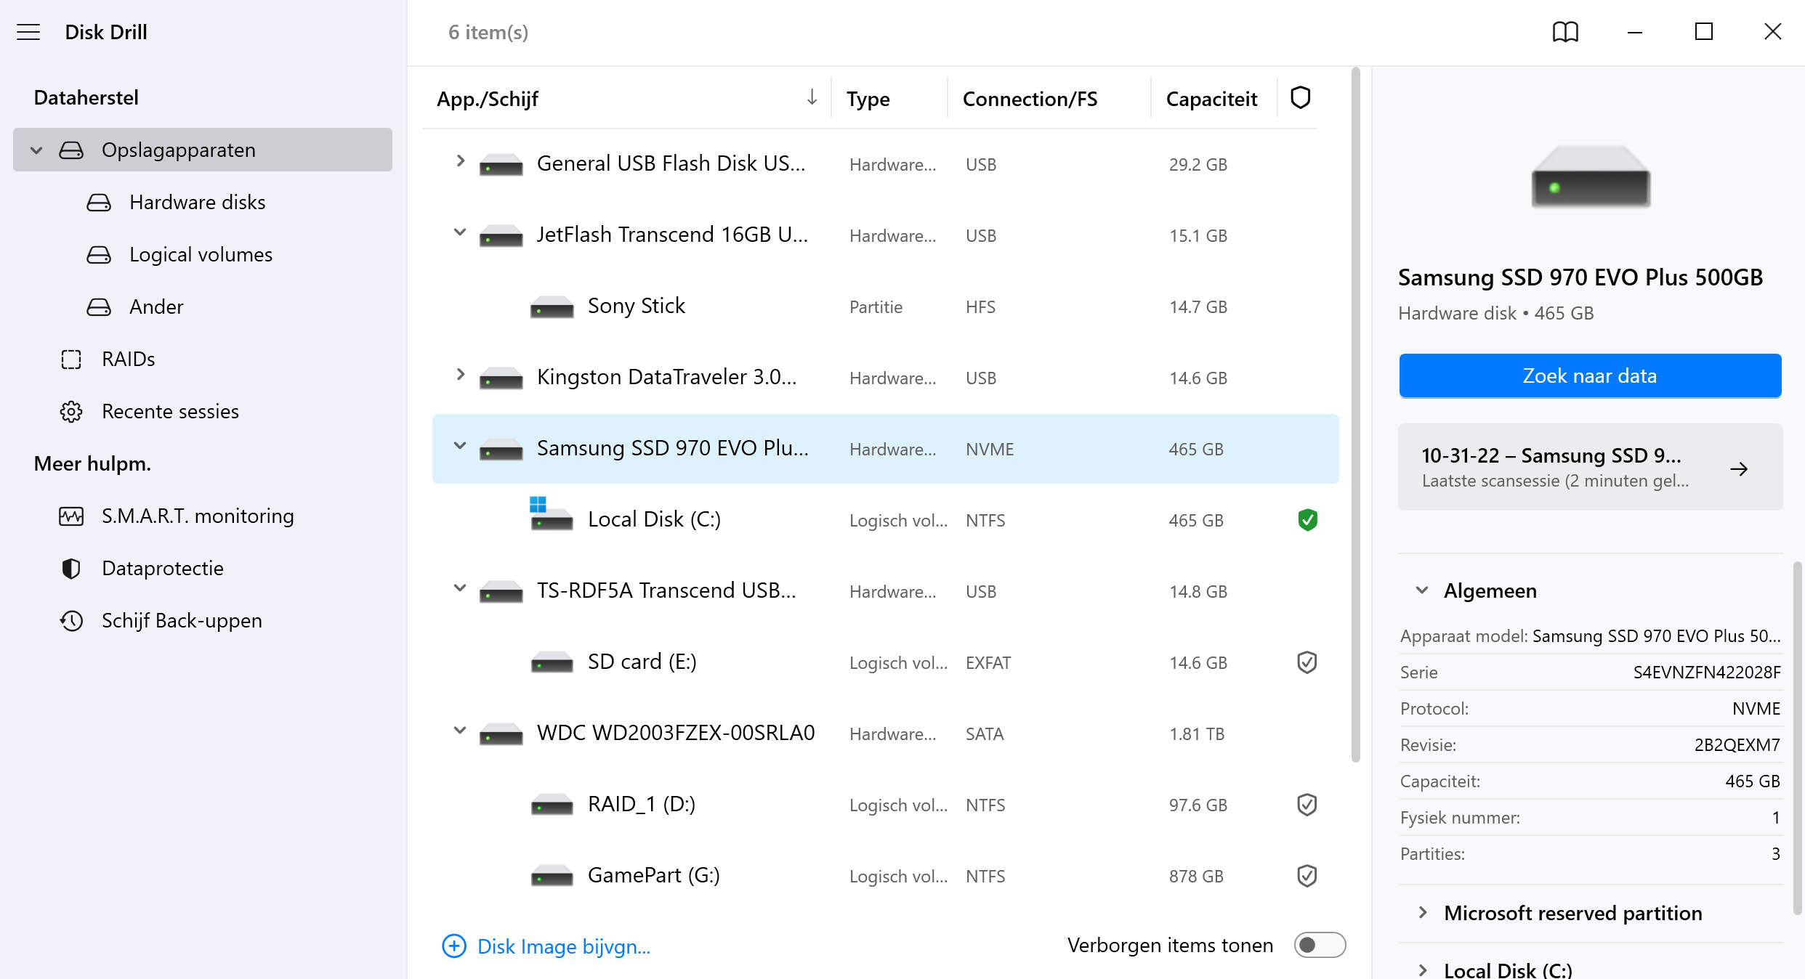Click the Hardware disks drive icon

click(99, 202)
